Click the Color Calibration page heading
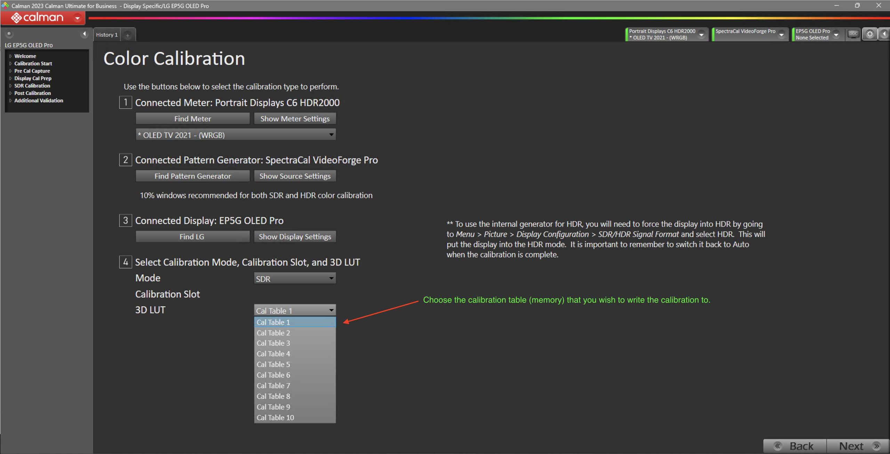 point(174,58)
